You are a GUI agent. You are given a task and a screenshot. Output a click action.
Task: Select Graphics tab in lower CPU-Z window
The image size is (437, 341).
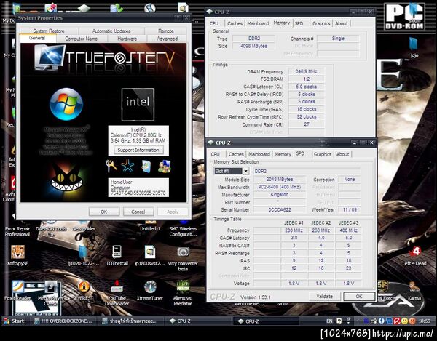[x=323, y=154]
